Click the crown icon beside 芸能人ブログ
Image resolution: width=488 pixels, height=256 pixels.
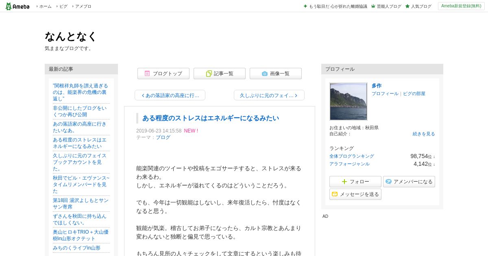373,7
